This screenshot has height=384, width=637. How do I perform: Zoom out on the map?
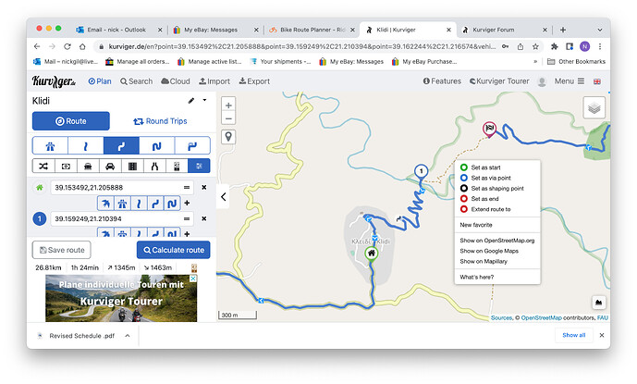pos(228,118)
